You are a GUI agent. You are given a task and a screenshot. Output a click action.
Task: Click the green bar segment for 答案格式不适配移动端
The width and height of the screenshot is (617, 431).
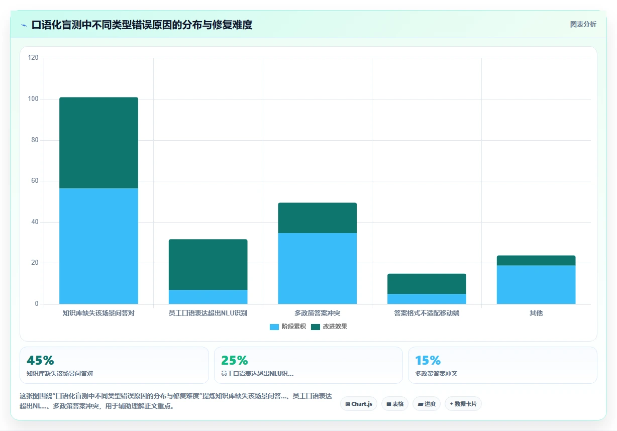(427, 284)
